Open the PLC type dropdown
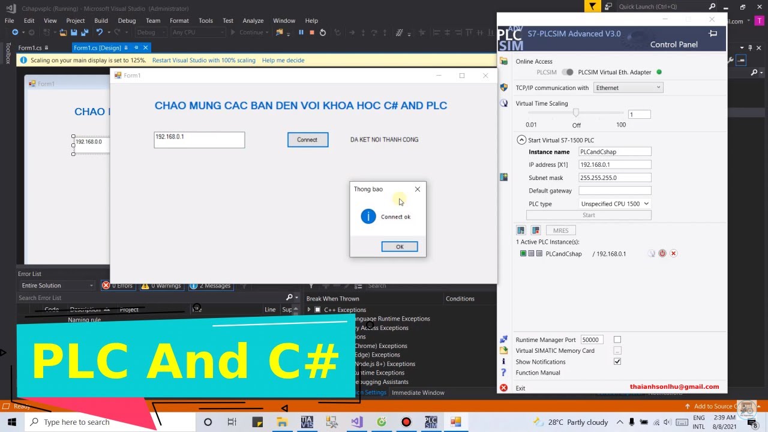 click(615, 204)
